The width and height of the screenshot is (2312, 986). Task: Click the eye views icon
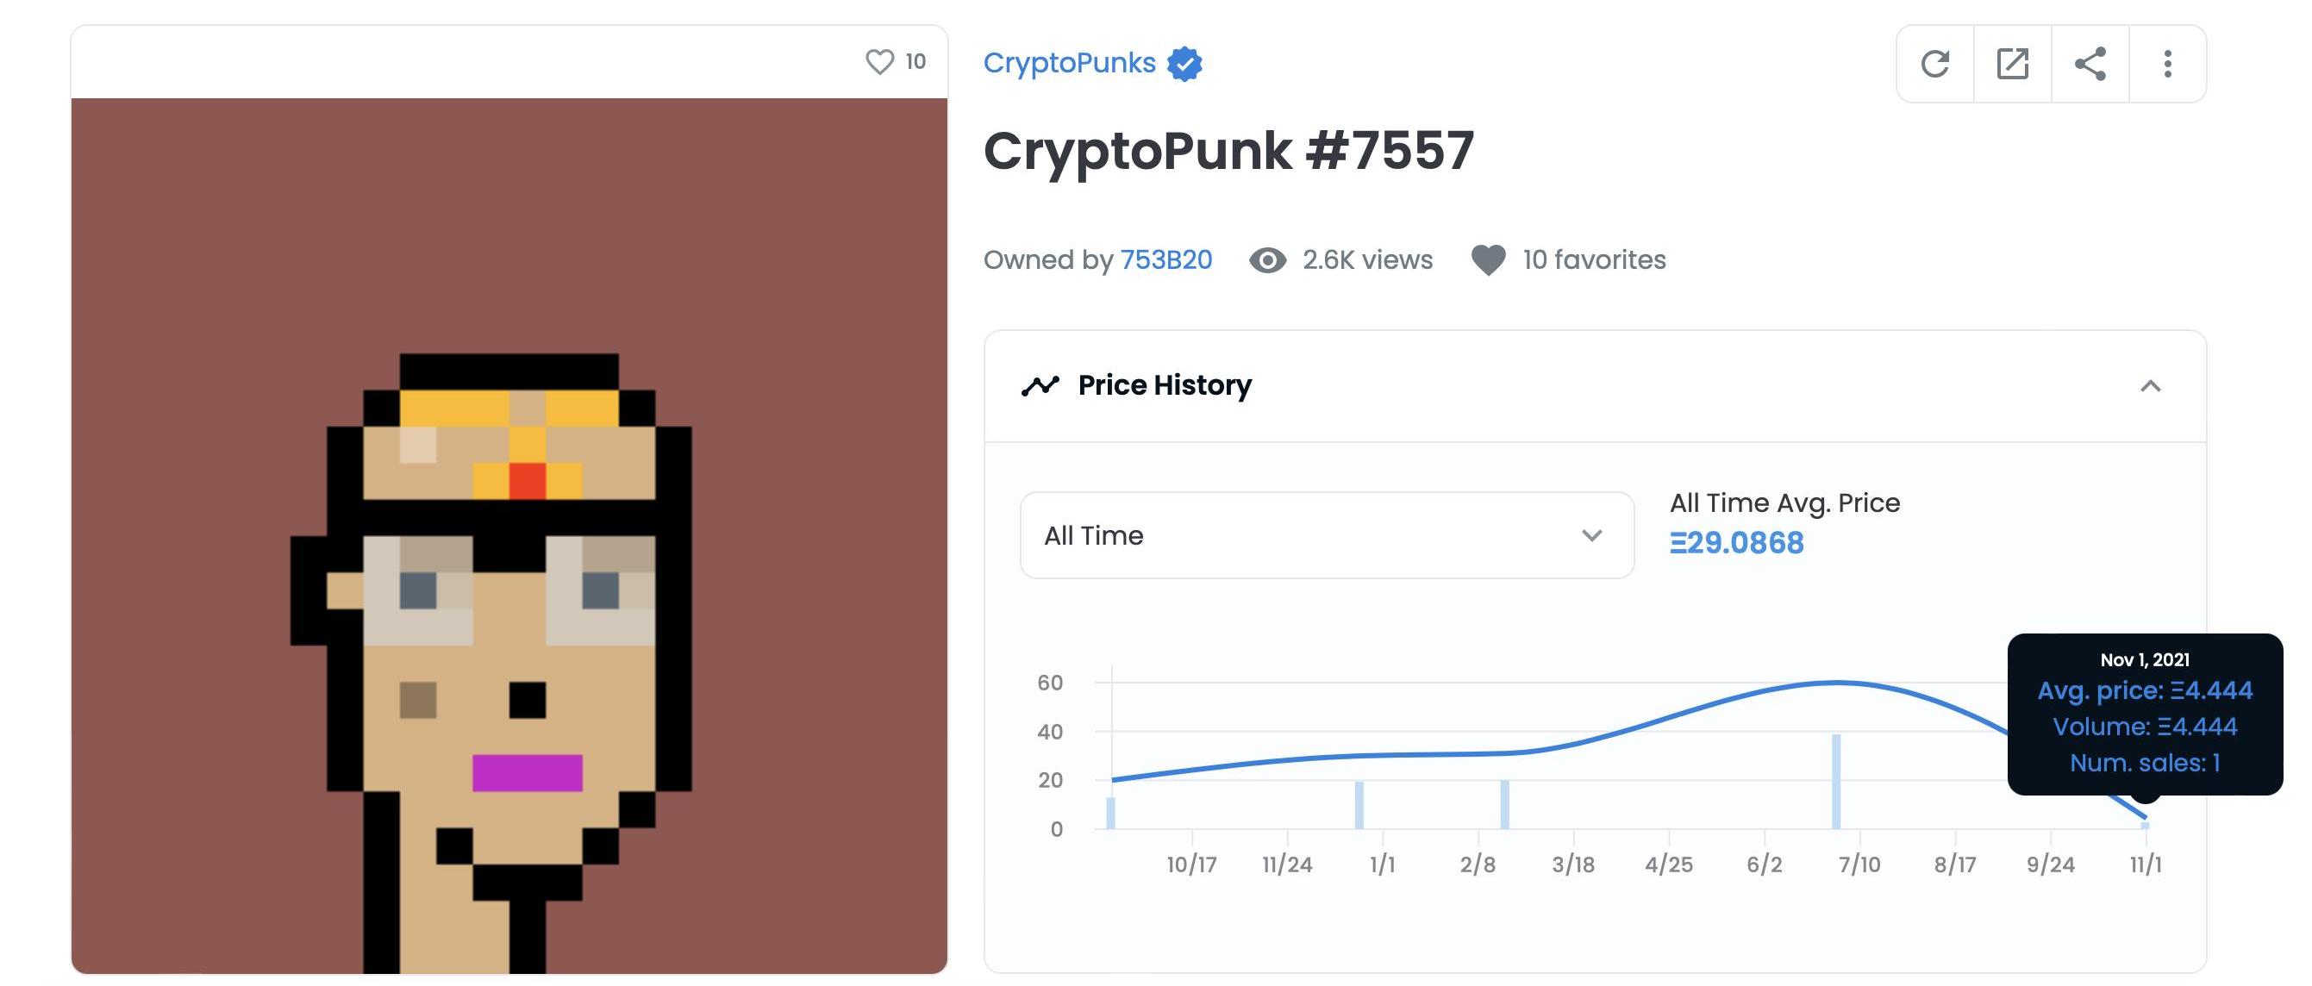(1267, 260)
